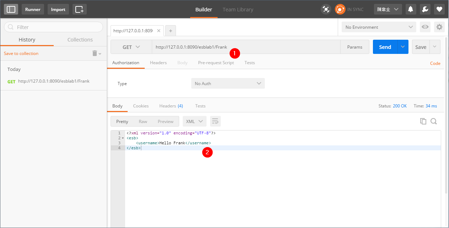
Task: Open the request Authorization tab
Action: pos(126,63)
